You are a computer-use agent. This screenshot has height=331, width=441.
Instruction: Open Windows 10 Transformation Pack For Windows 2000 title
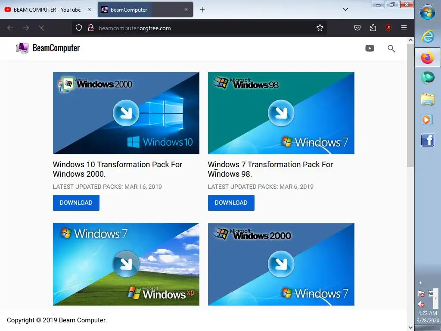(x=117, y=169)
